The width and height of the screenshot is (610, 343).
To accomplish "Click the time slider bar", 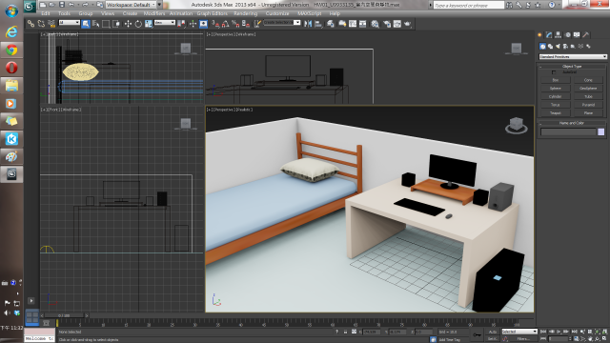I will (64, 315).
